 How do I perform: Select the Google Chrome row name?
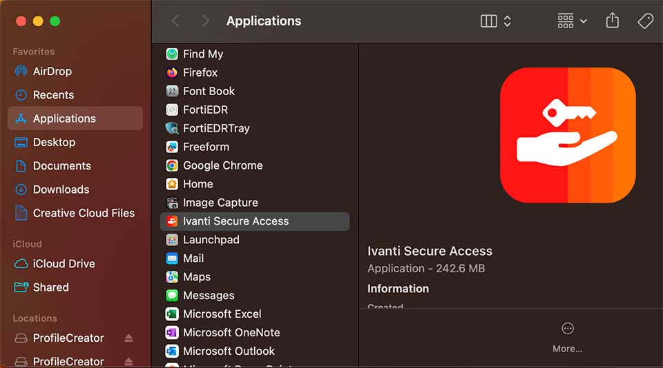tap(223, 165)
